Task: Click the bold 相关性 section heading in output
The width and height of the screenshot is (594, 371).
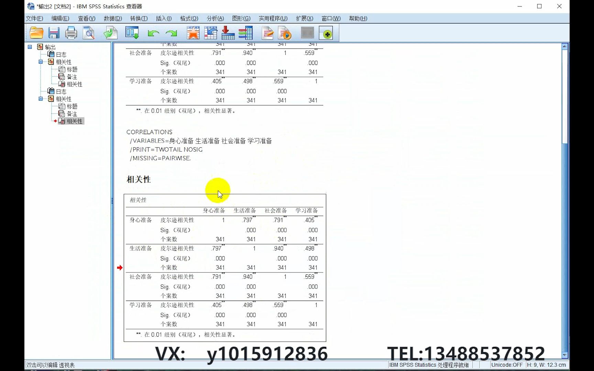Action: point(139,179)
